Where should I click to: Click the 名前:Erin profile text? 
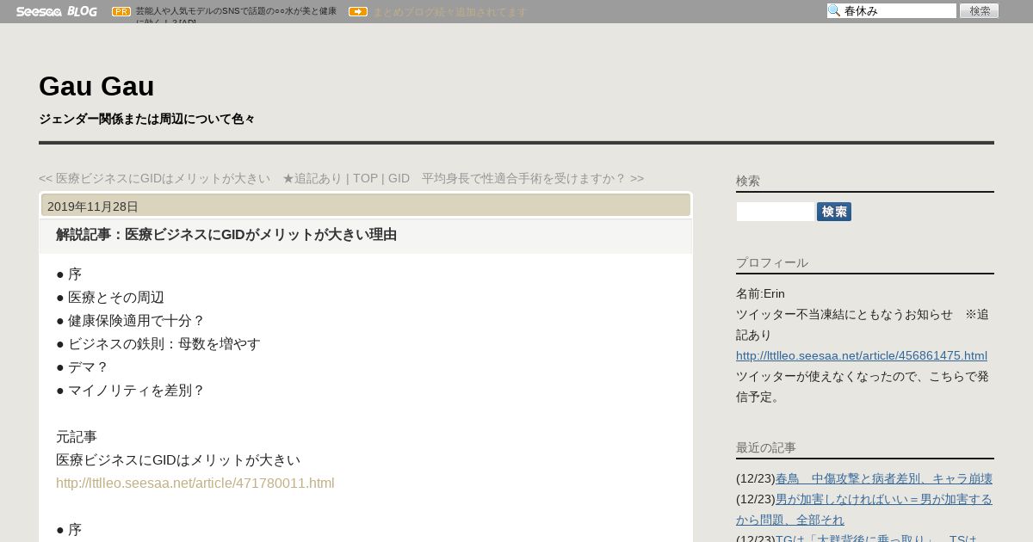pyautogui.click(x=760, y=293)
